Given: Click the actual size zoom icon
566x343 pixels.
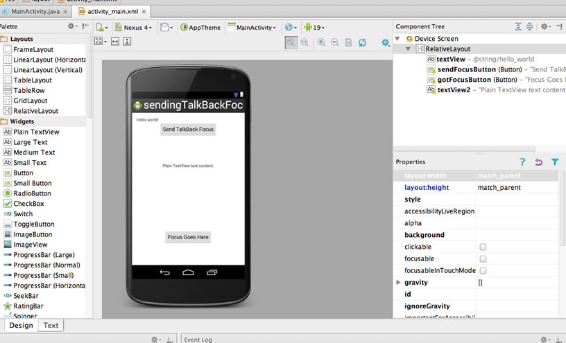Looking at the screenshot, I should pyautogui.click(x=305, y=42).
